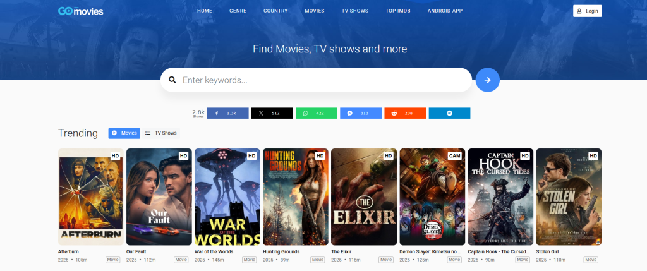The height and width of the screenshot is (271, 647).
Task: Click CAM badge on Demon Slayer poster
Action: click(x=455, y=156)
